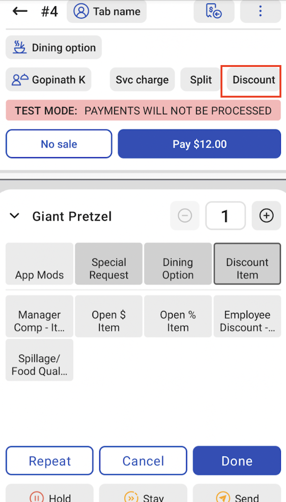The image size is (286, 502).
Task: Decrease Giant Pretzel quantity with minus
Action: [185, 216]
